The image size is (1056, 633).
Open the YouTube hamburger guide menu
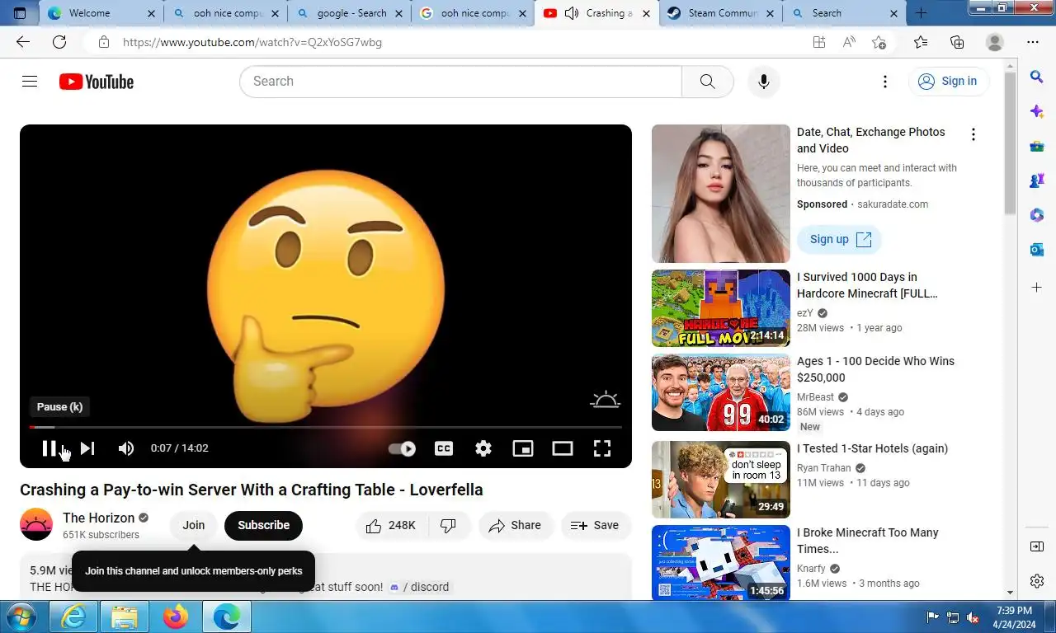30,81
